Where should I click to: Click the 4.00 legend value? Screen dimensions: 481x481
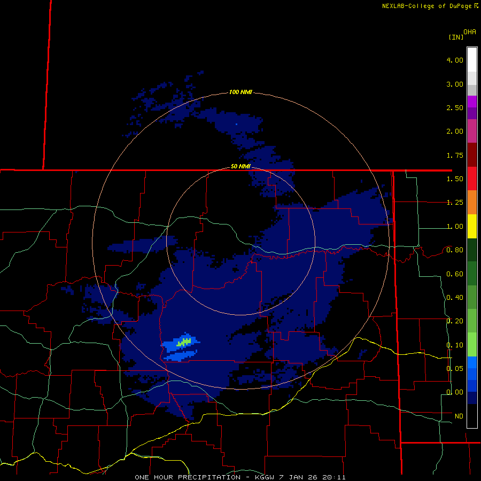(x=455, y=60)
